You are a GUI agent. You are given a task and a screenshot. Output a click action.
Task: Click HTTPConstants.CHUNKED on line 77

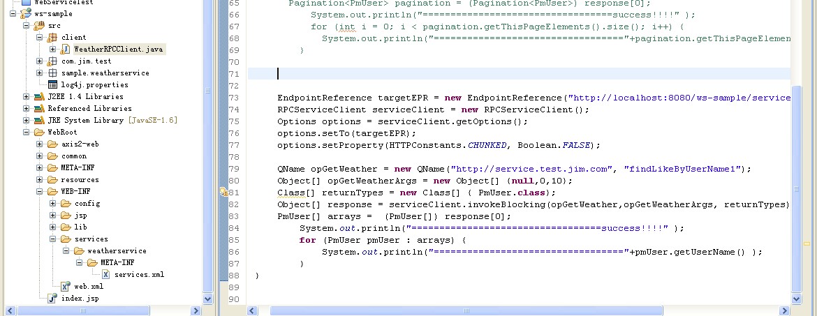coord(448,145)
